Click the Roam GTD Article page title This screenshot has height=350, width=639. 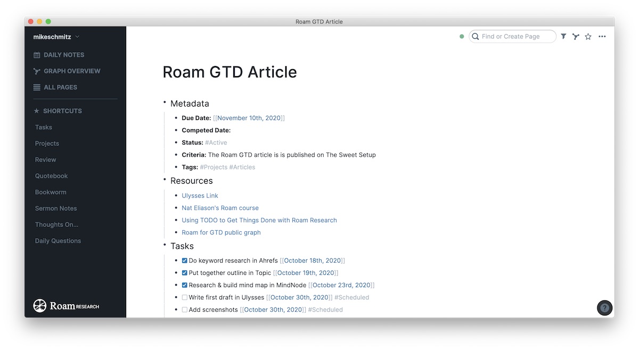[230, 72]
